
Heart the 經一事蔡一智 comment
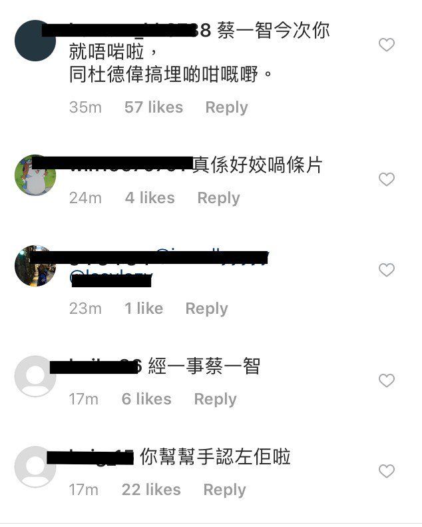tap(387, 380)
